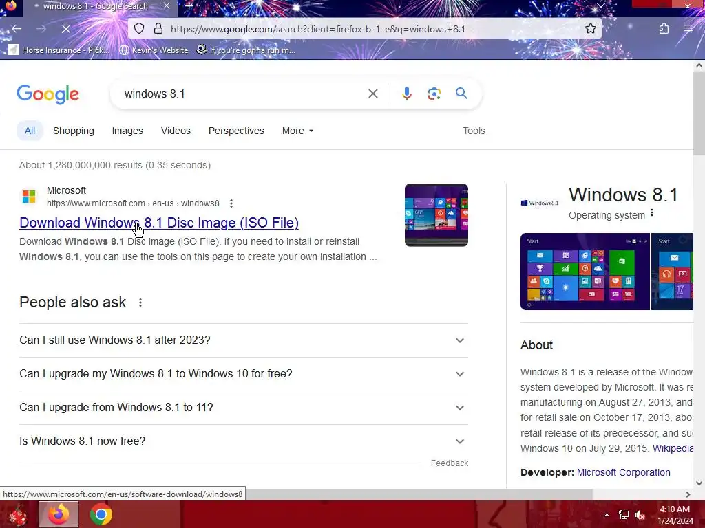The height and width of the screenshot is (528, 705).
Task: Click the Firefox back arrow
Action: (x=17, y=29)
